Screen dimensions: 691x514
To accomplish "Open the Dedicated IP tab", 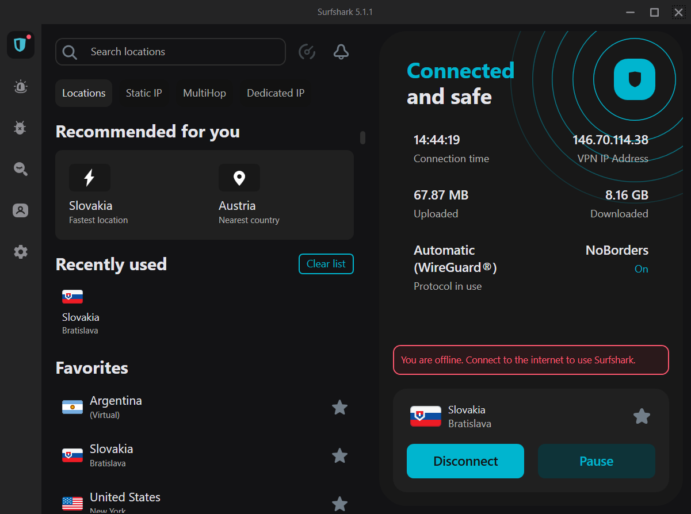I will point(276,93).
